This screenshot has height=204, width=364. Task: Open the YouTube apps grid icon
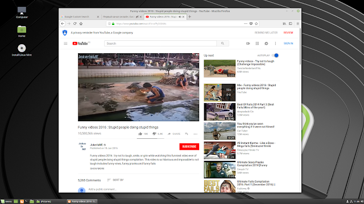[x=257, y=44]
